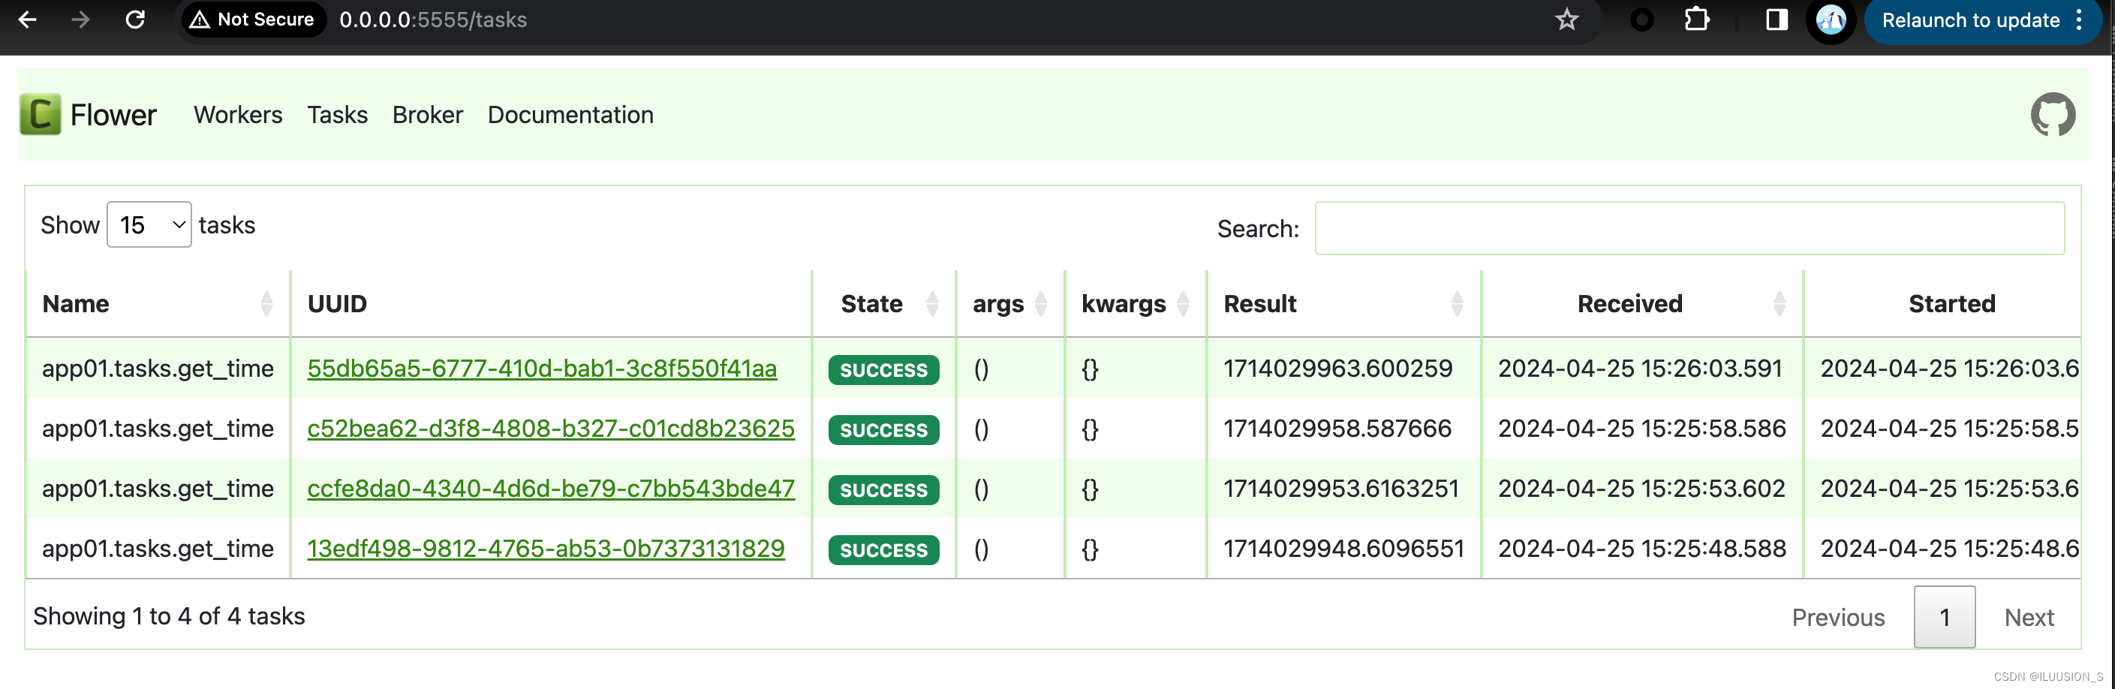Click the Next pagination button

(x=2029, y=618)
